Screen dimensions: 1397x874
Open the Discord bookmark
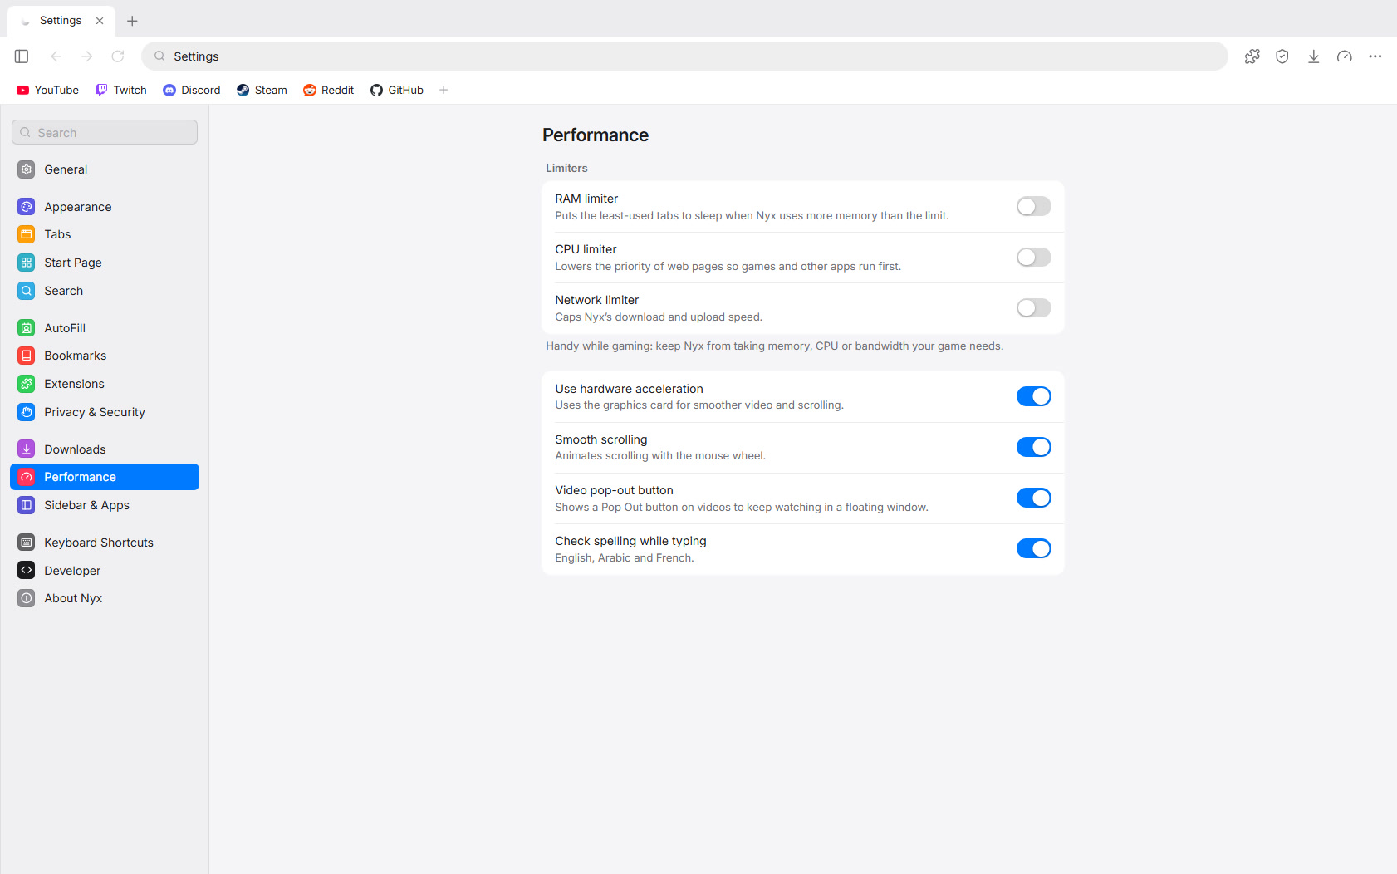click(x=192, y=90)
